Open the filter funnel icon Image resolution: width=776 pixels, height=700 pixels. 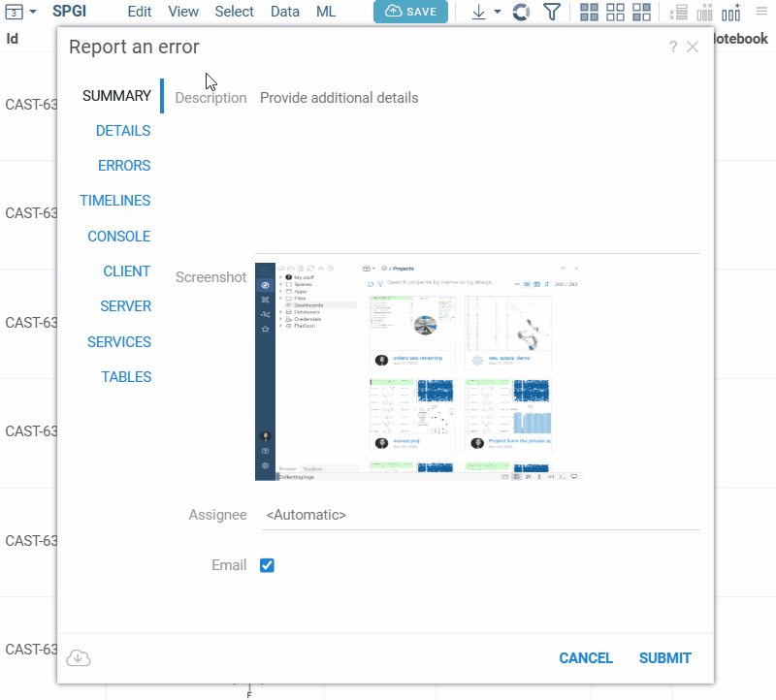(x=551, y=12)
